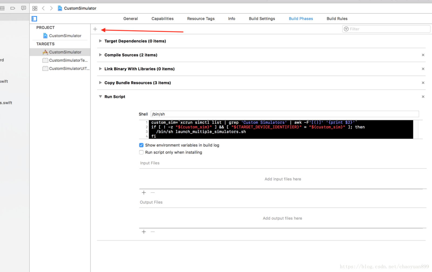432x272 pixels.
Task: Select the CustomSimulatorUIT... target
Action: coord(66,69)
